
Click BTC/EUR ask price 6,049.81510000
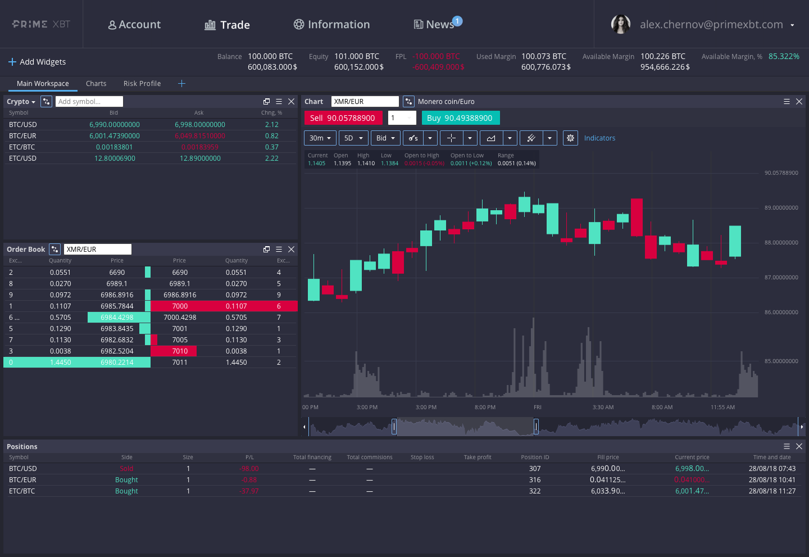coord(200,136)
